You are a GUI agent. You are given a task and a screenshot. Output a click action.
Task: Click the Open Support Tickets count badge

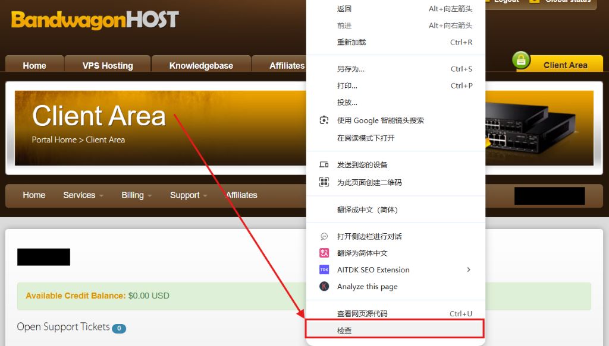(x=119, y=328)
